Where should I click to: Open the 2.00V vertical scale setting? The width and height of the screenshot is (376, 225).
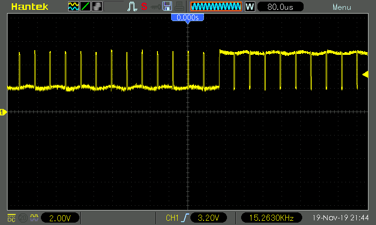(x=60, y=218)
